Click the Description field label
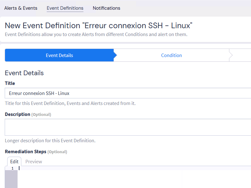 click(18, 114)
